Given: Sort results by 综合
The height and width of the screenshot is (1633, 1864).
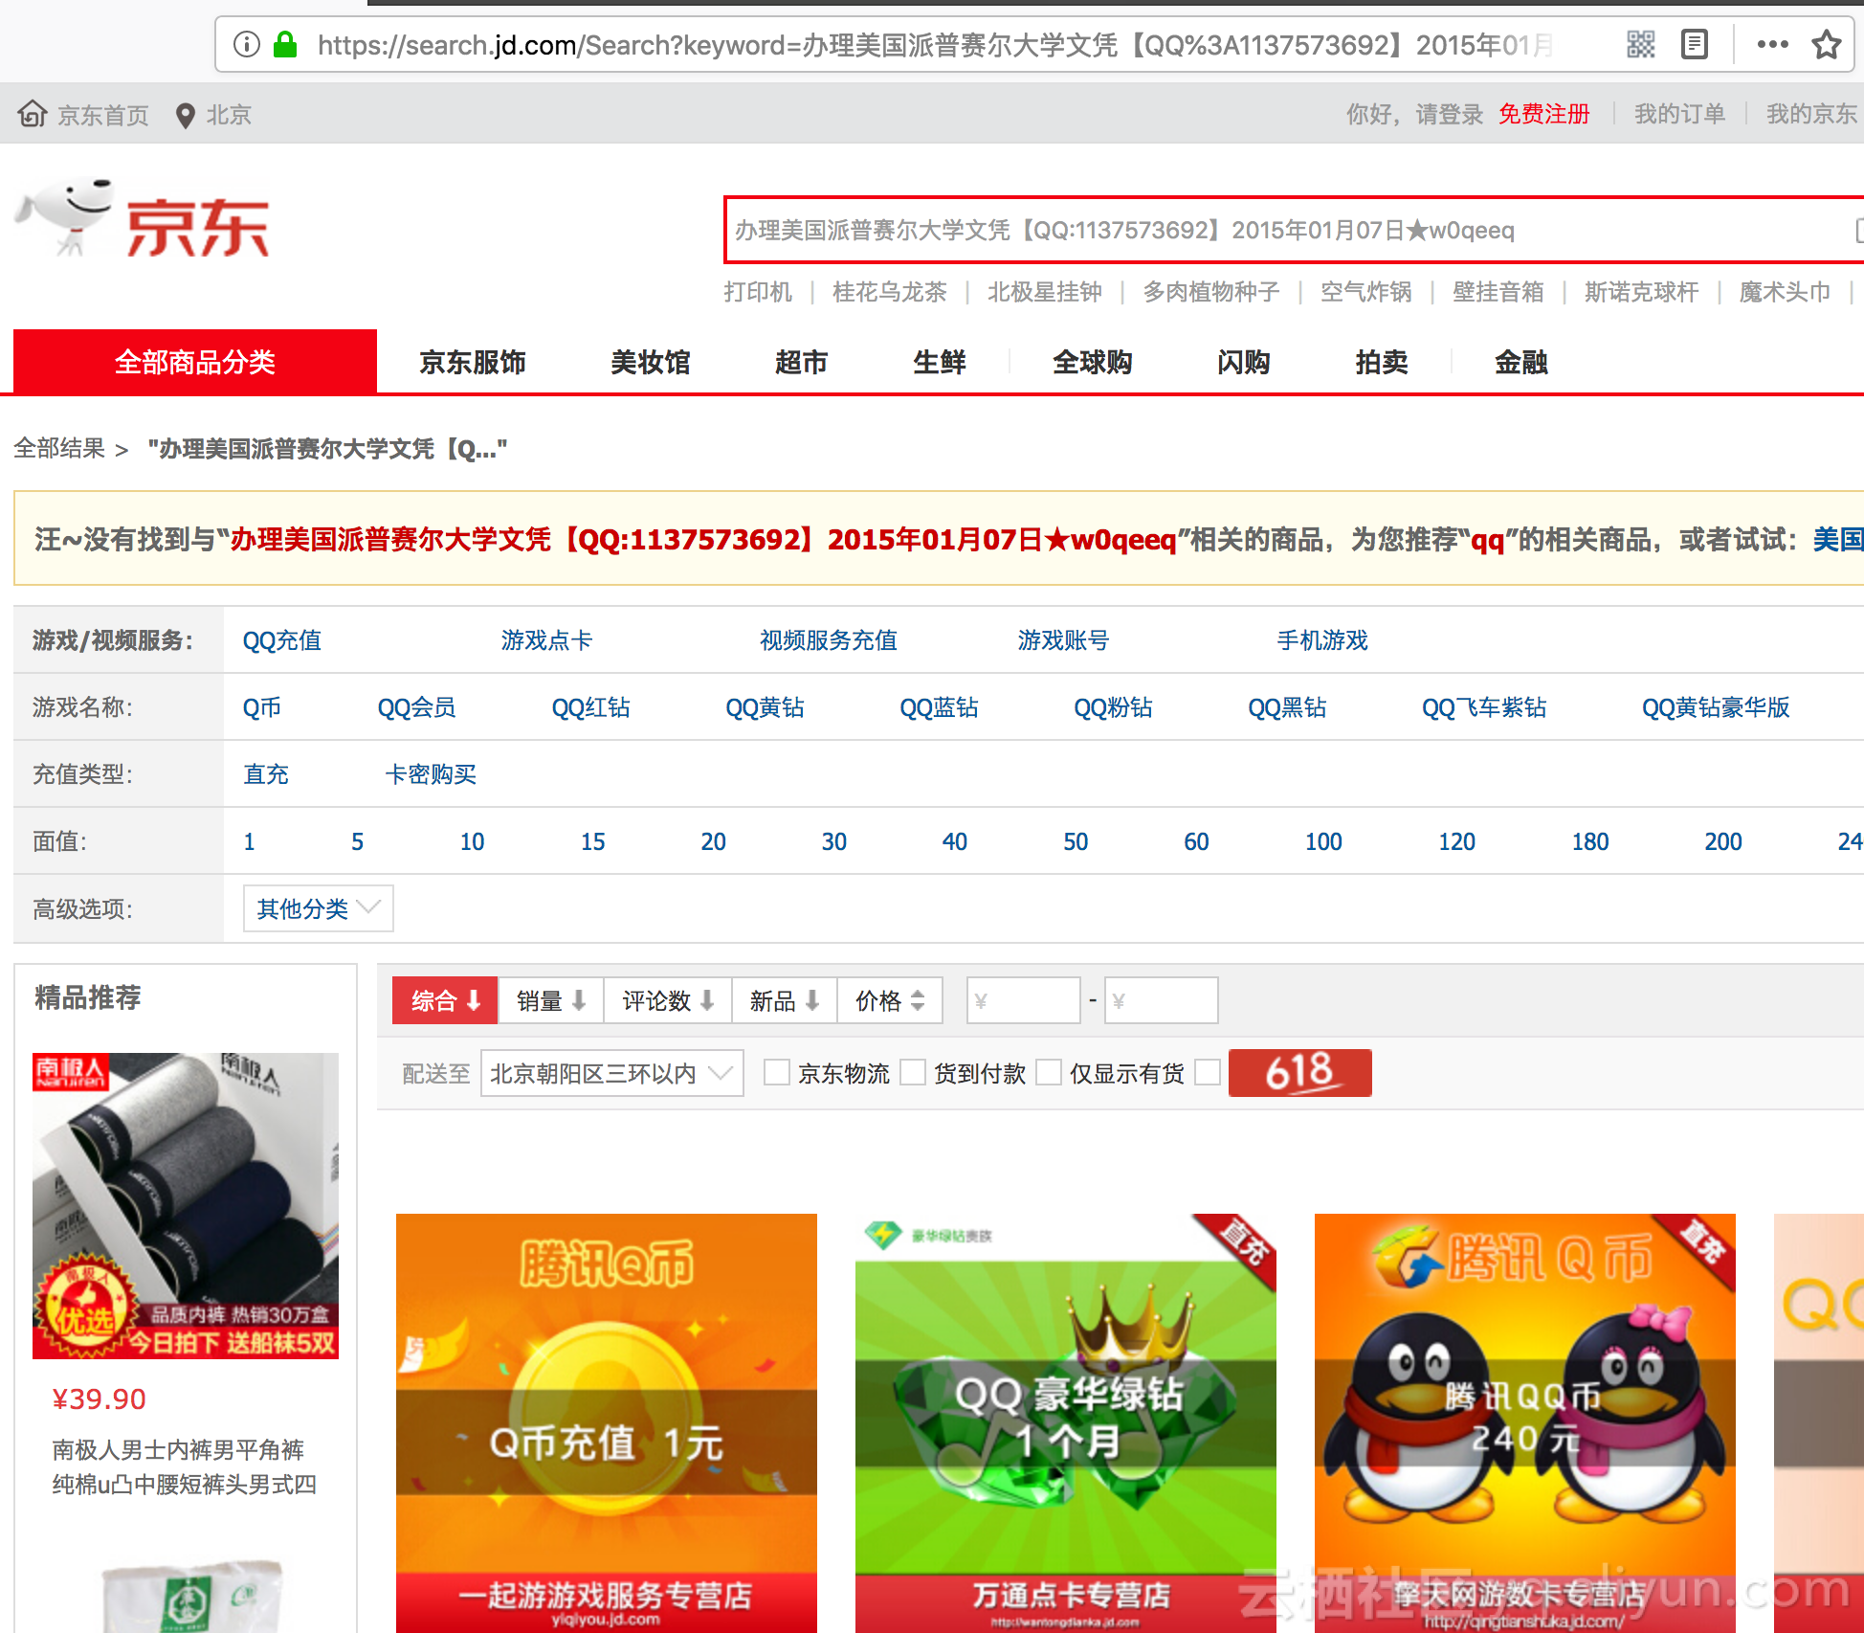Looking at the screenshot, I should [445, 1001].
